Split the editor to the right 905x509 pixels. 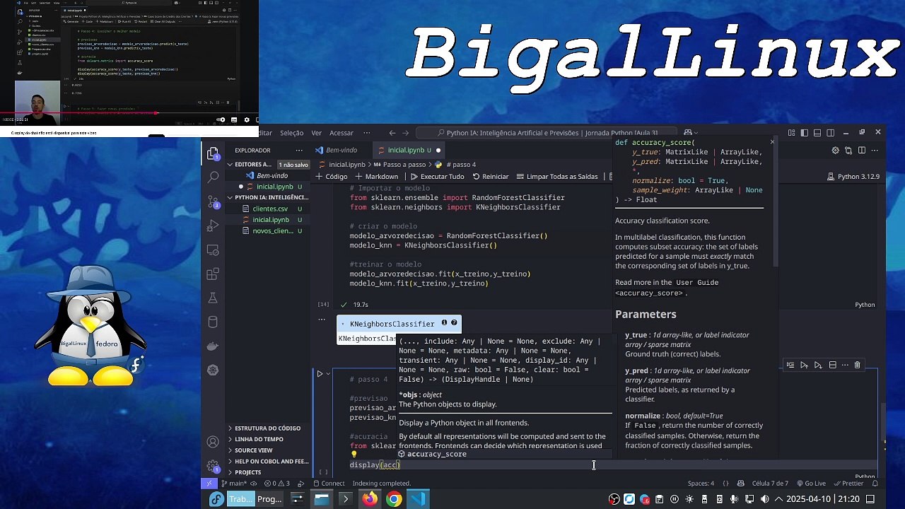point(861,150)
